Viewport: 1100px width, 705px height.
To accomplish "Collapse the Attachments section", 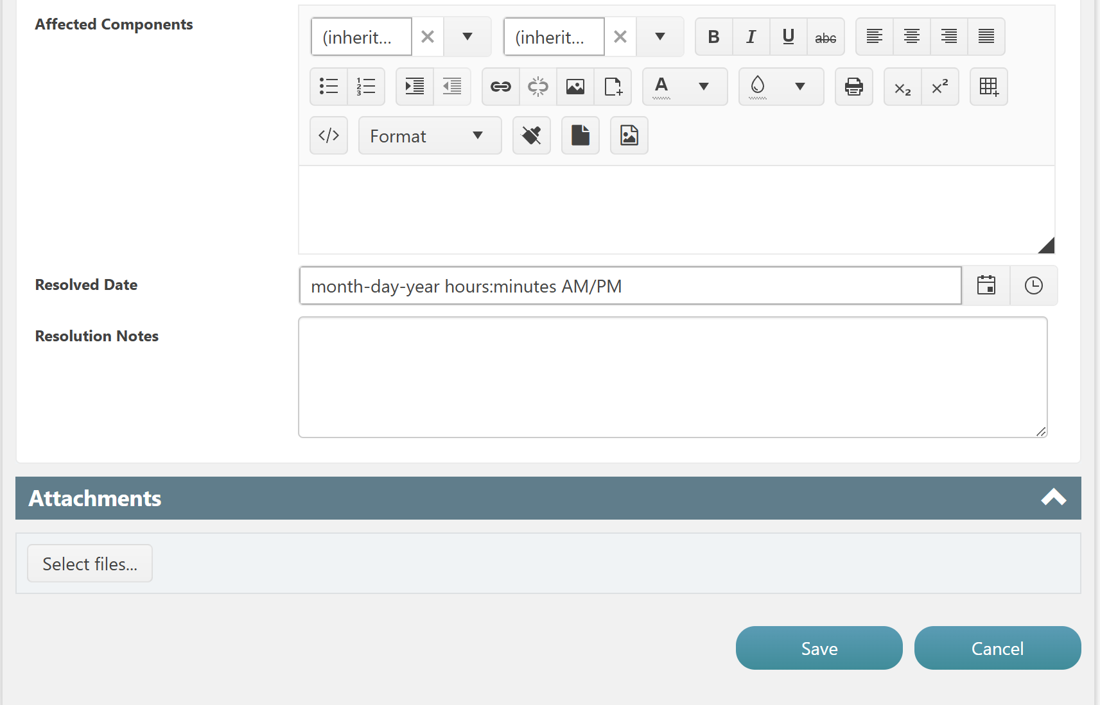I will click(x=1053, y=498).
